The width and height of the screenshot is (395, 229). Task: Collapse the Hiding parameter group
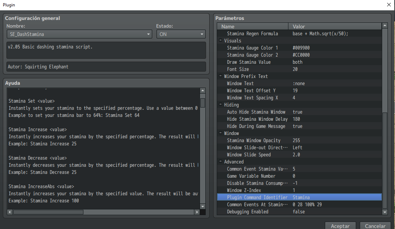point(220,104)
